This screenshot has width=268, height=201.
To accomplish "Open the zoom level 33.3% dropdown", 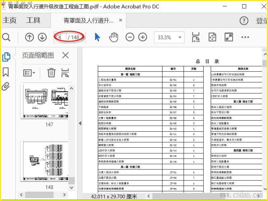I will (180, 37).
